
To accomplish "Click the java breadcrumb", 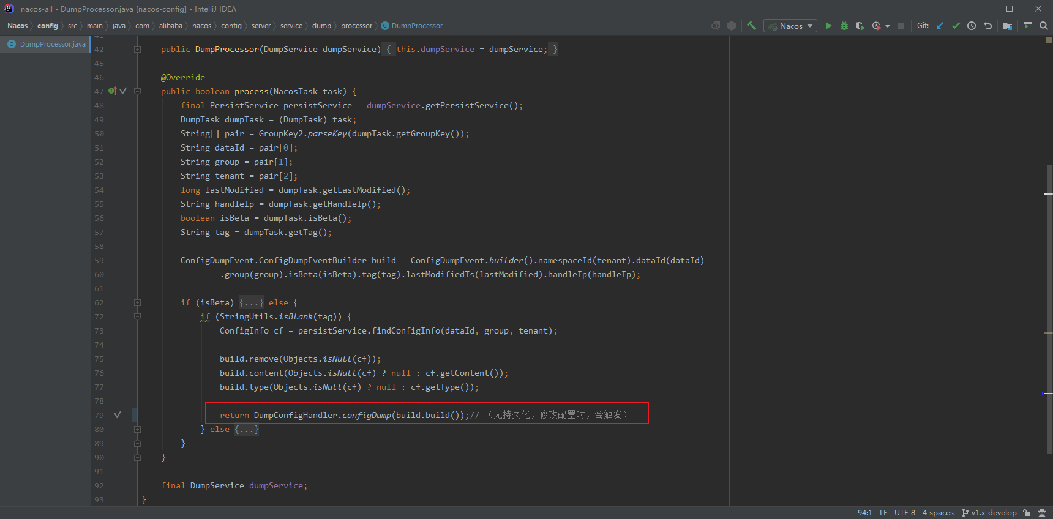I will pos(119,26).
